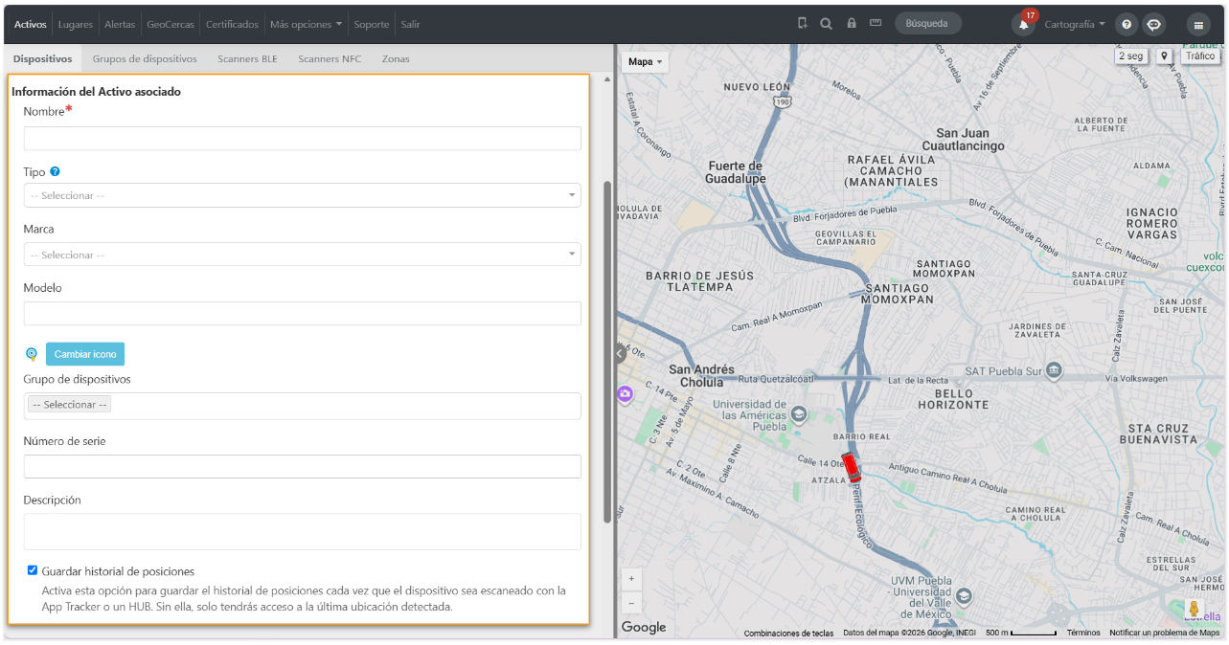The height and width of the screenshot is (645, 1229).
Task: Click the SAT Puebla Sur map marker
Action: [1054, 370]
